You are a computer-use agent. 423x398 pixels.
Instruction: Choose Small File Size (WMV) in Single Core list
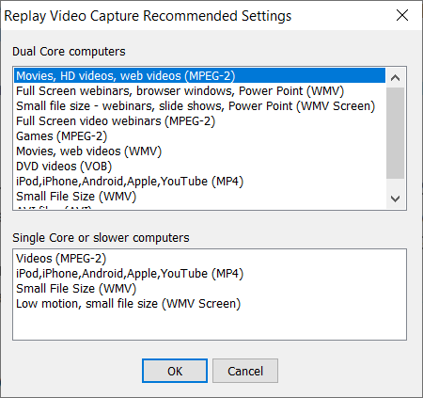pyautogui.click(x=210, y=289)
